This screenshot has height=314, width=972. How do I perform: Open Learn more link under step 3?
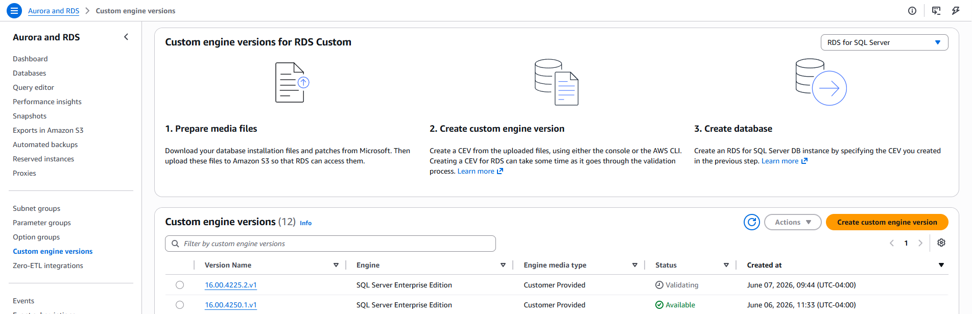click(x=785, y=161)
